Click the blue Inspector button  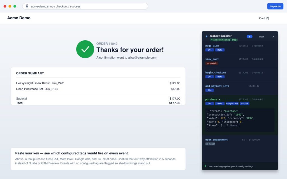(275, 6)
